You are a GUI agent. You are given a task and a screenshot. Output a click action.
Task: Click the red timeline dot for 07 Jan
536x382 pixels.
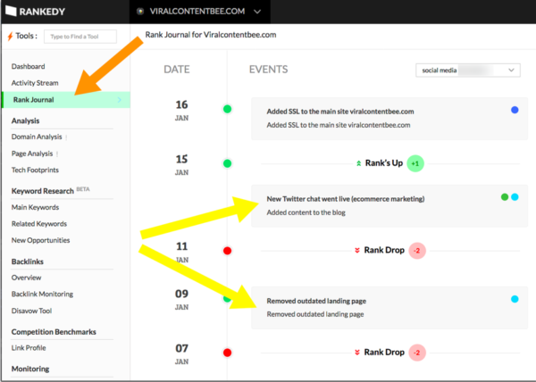tap(227, 353)
